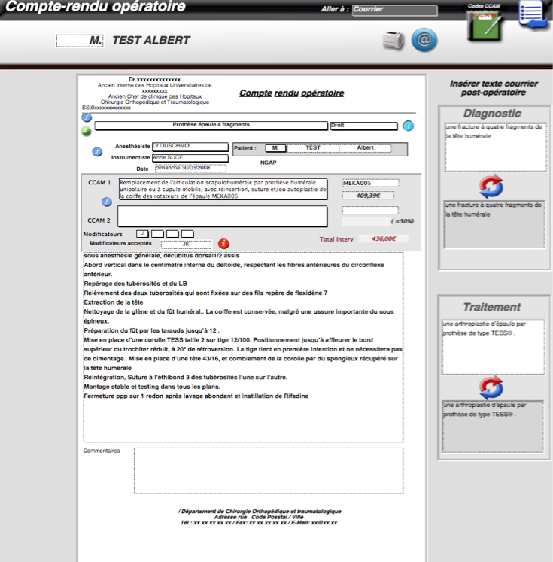The width and height of the screenshot is (553, 562).
Task: Click the blue list notes icon top right
Action: coord(533,14)
